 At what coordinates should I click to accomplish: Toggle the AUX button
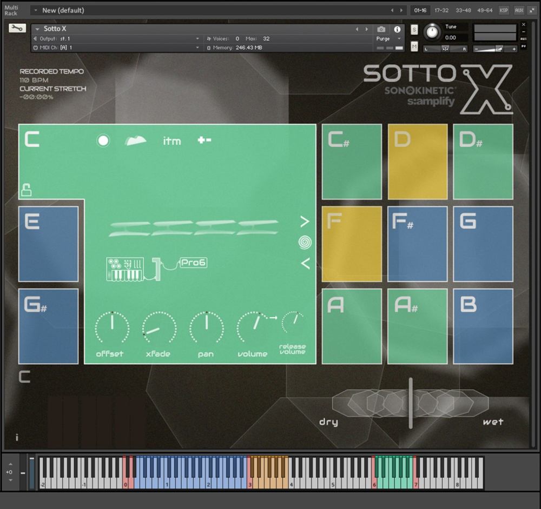519,10
